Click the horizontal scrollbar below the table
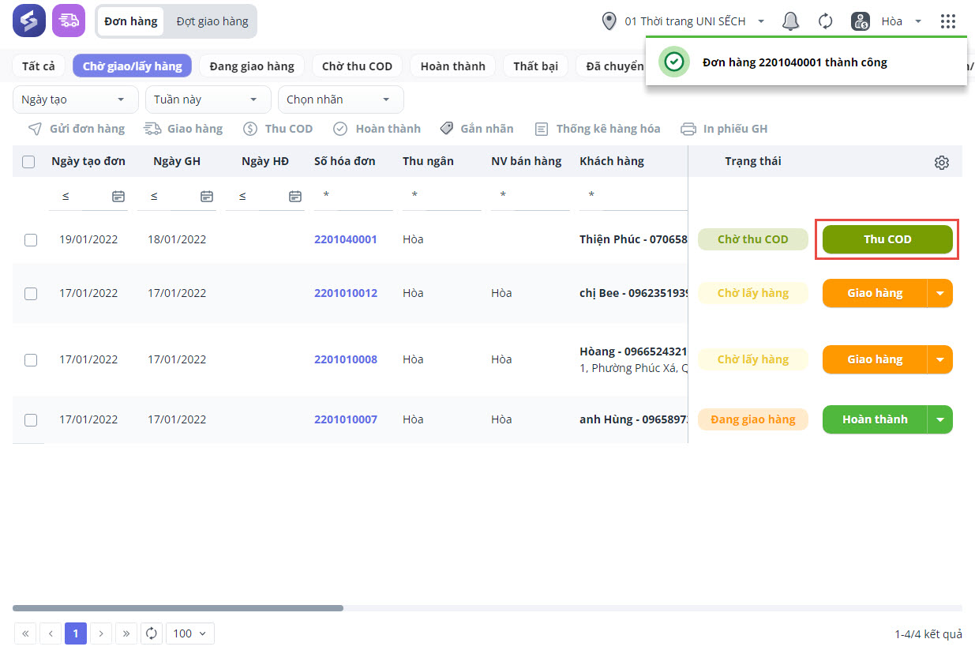Viewport: 975px width, 654px height. coord(178,608)
